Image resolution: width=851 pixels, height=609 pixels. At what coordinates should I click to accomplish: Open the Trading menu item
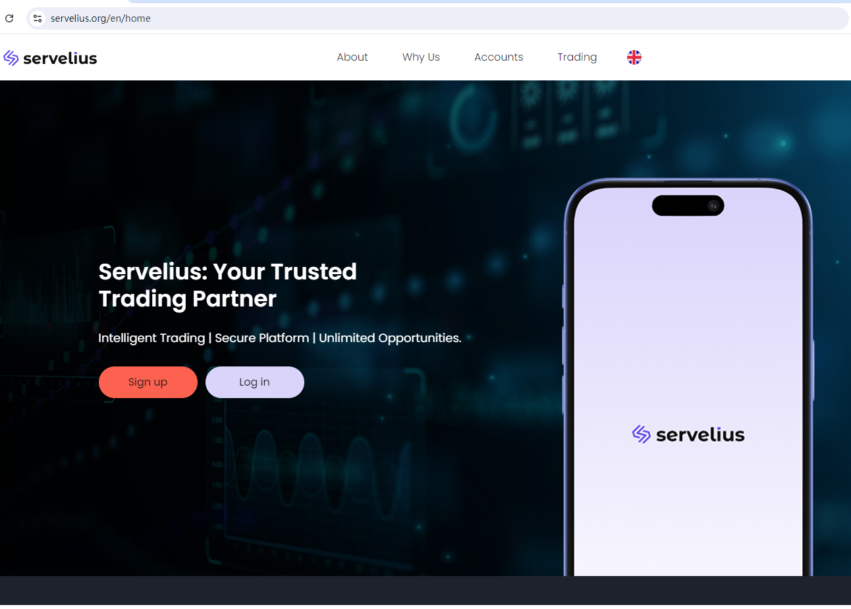click(x=577, y=57)
